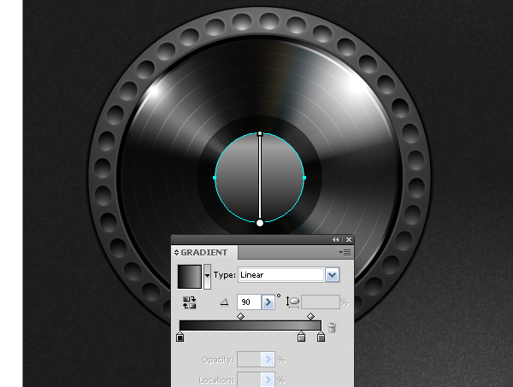513x387 pixels.
Task: Click the gradient angle icon
Action: pyautogui.click(x=224, y=302)
